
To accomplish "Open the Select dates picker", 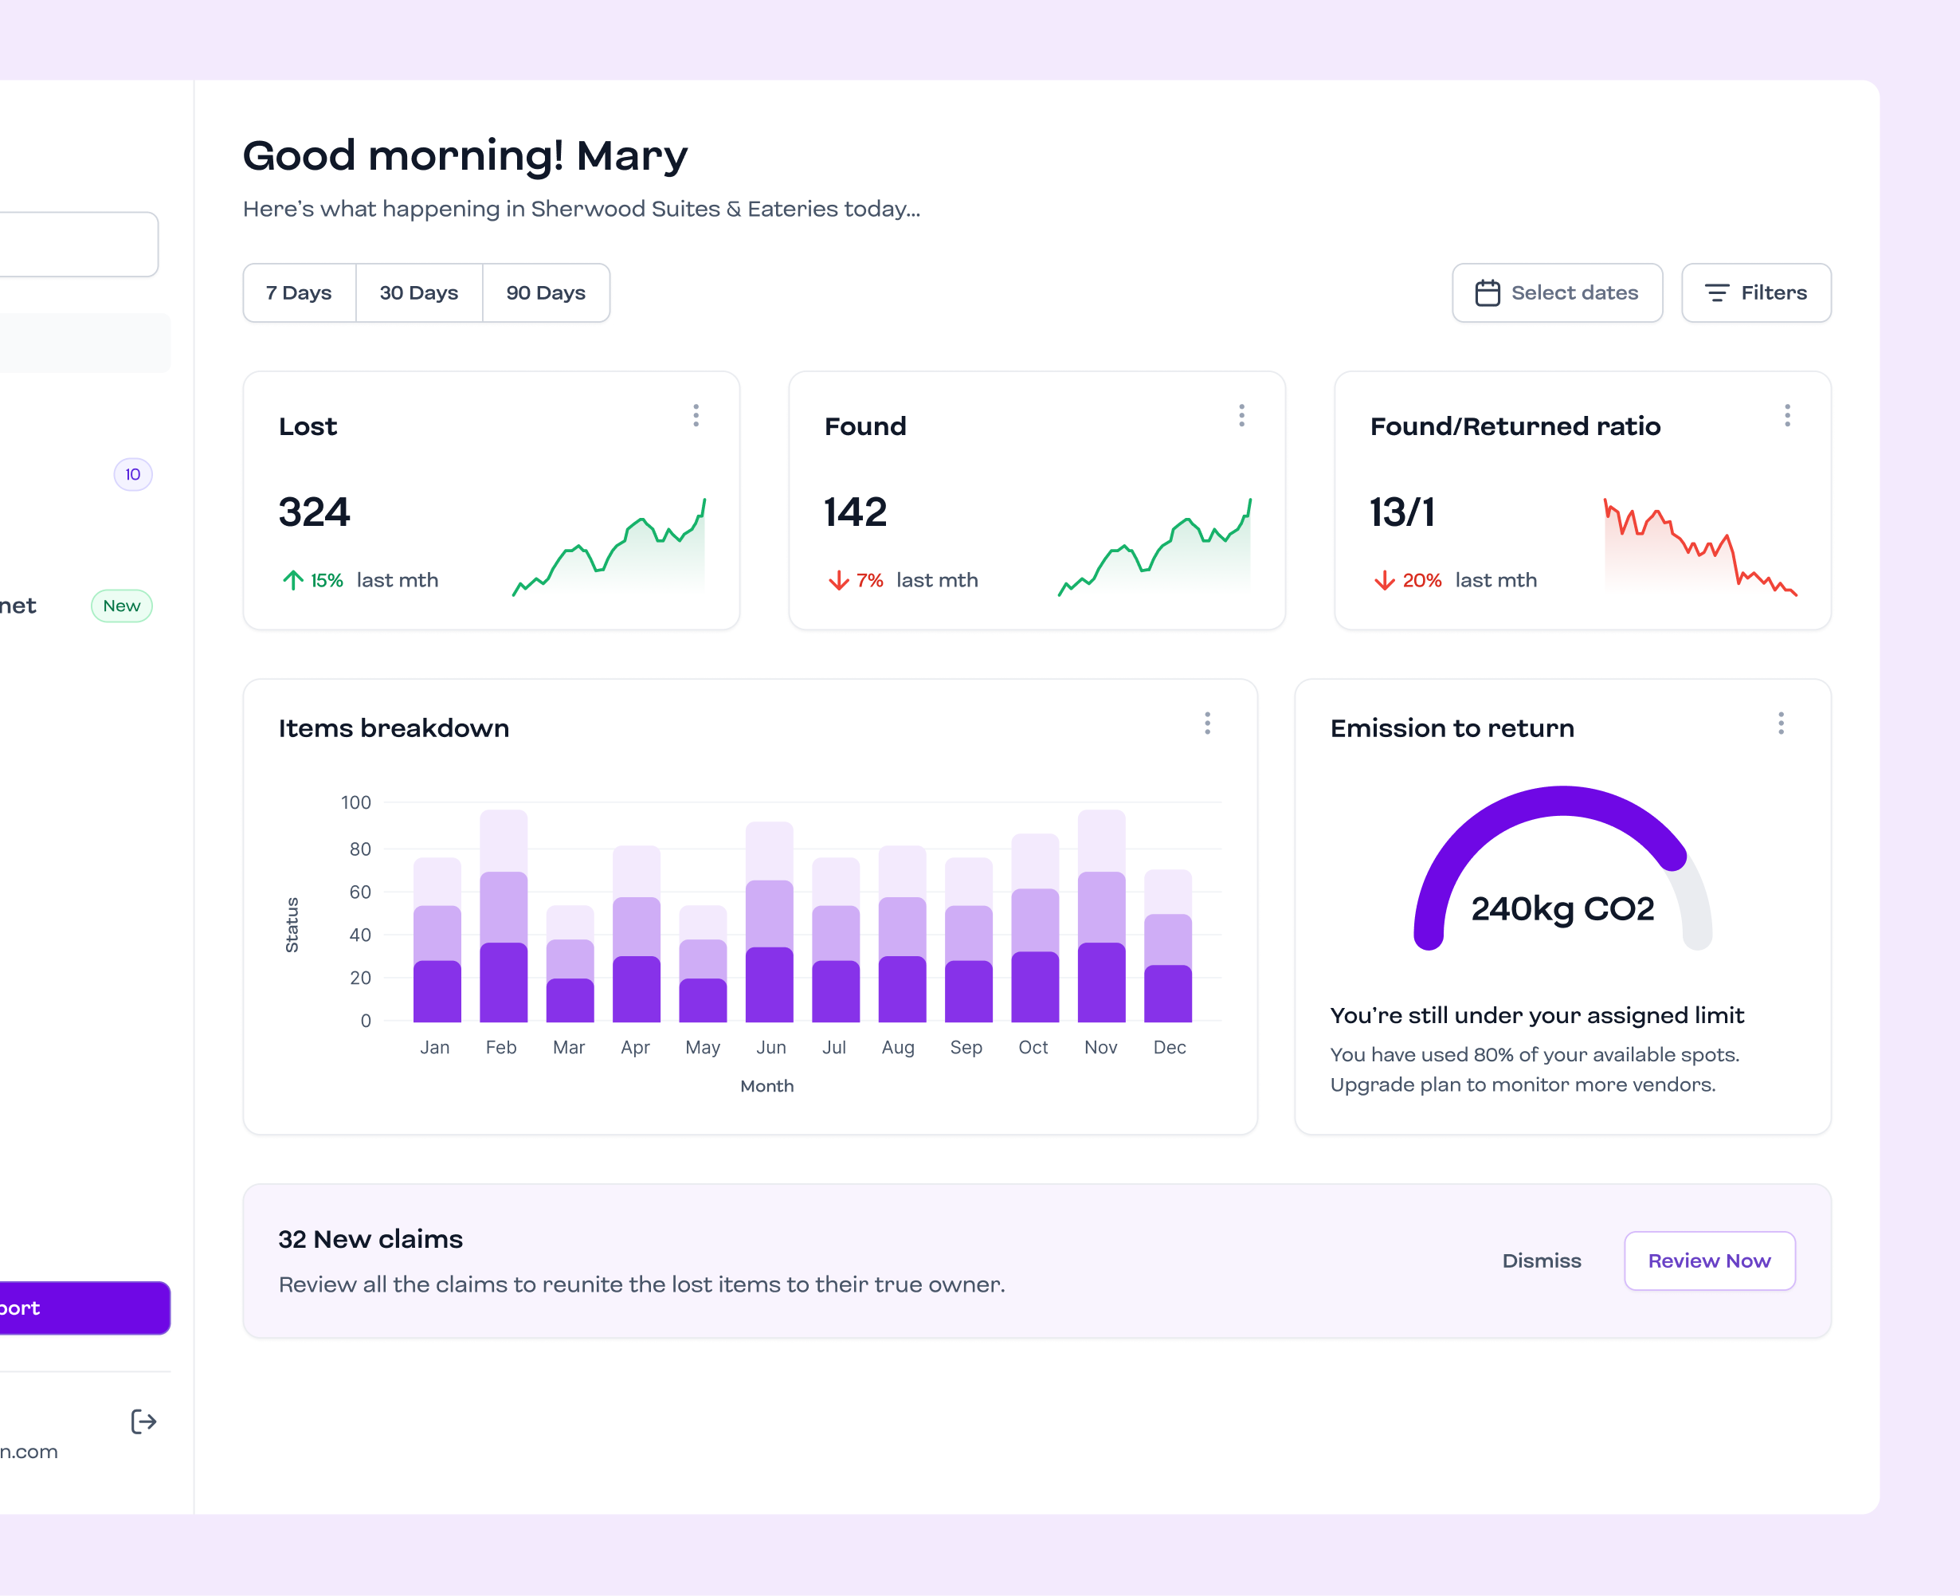I will point(1556,292).
